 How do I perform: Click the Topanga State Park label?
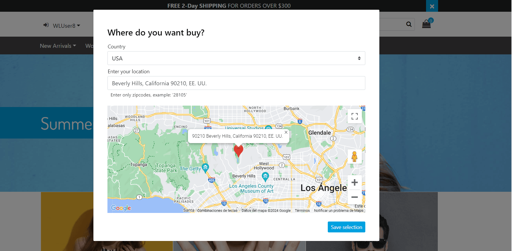point(166,168)
